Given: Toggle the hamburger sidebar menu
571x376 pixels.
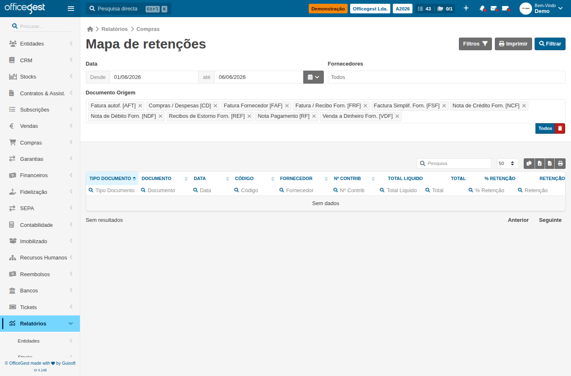Looking at the screenshot, I should point(71,8).
